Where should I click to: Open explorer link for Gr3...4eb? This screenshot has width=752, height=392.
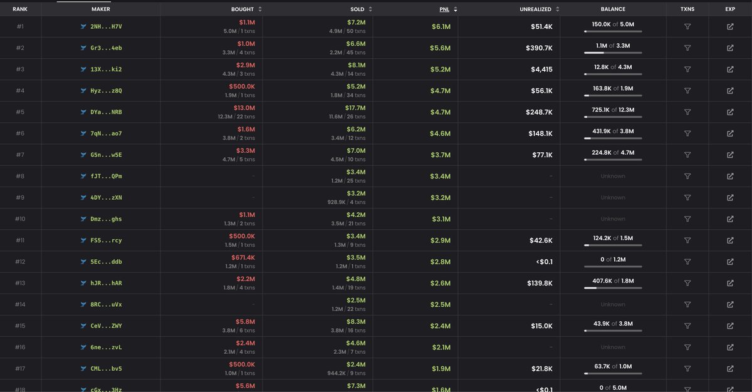pos(730,48)
